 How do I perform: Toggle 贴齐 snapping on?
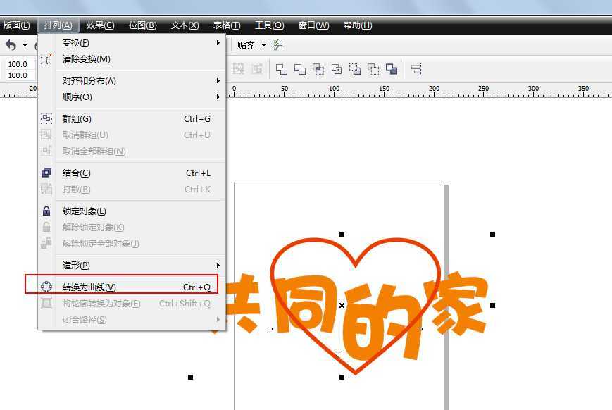pyautogui.click(x=243, y=45)
